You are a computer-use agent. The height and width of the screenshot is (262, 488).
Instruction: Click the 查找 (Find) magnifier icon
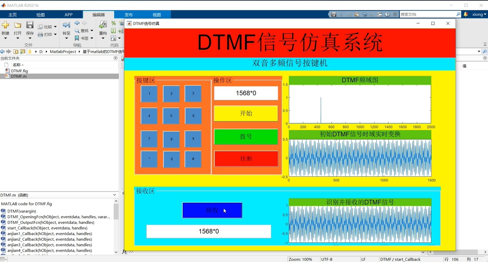click(x=77, y=31)
